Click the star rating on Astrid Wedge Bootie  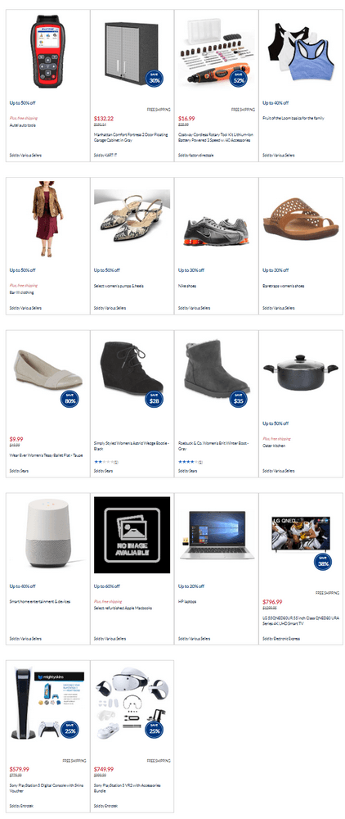pos(105,462)
